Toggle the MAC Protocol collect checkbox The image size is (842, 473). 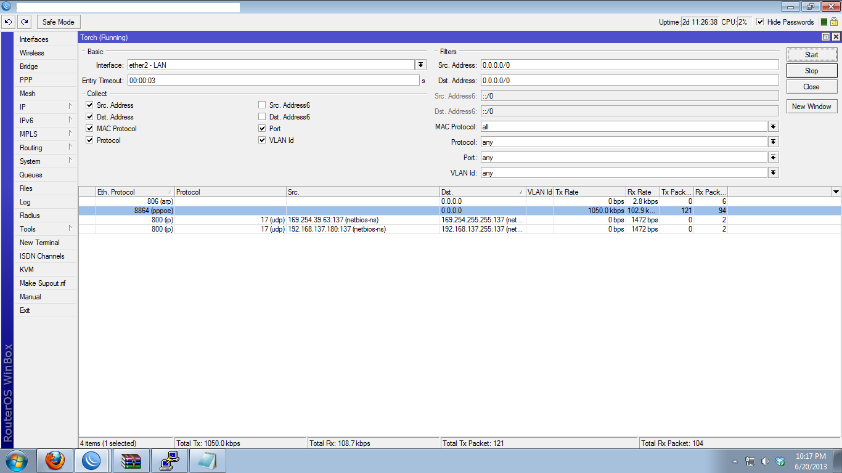tap(89, 129)
